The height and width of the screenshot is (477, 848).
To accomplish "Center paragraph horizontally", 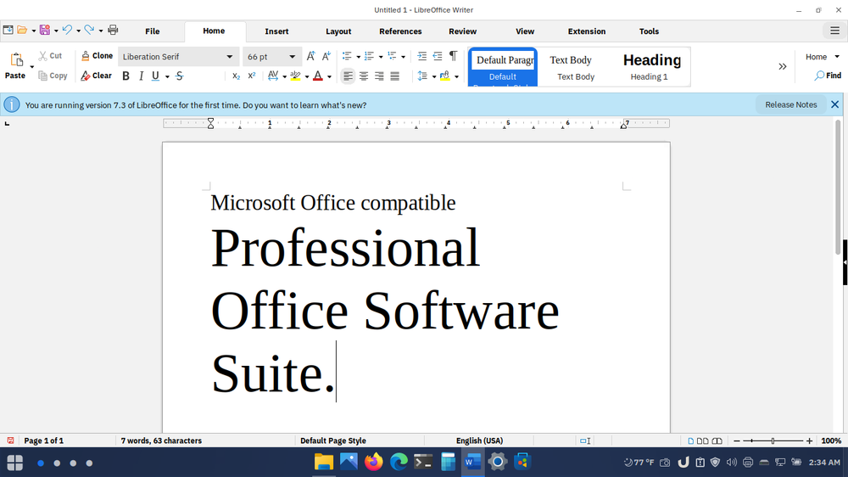I will coord(364,76).
